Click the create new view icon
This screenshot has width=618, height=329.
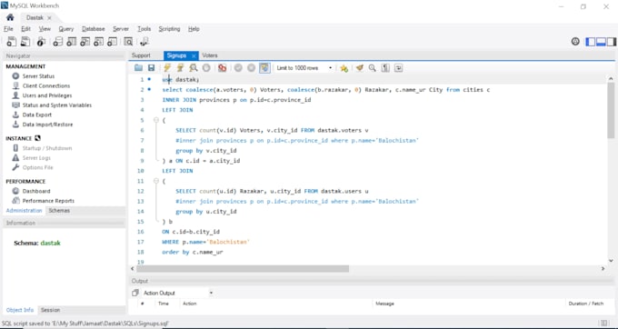[x=85, y=42]
